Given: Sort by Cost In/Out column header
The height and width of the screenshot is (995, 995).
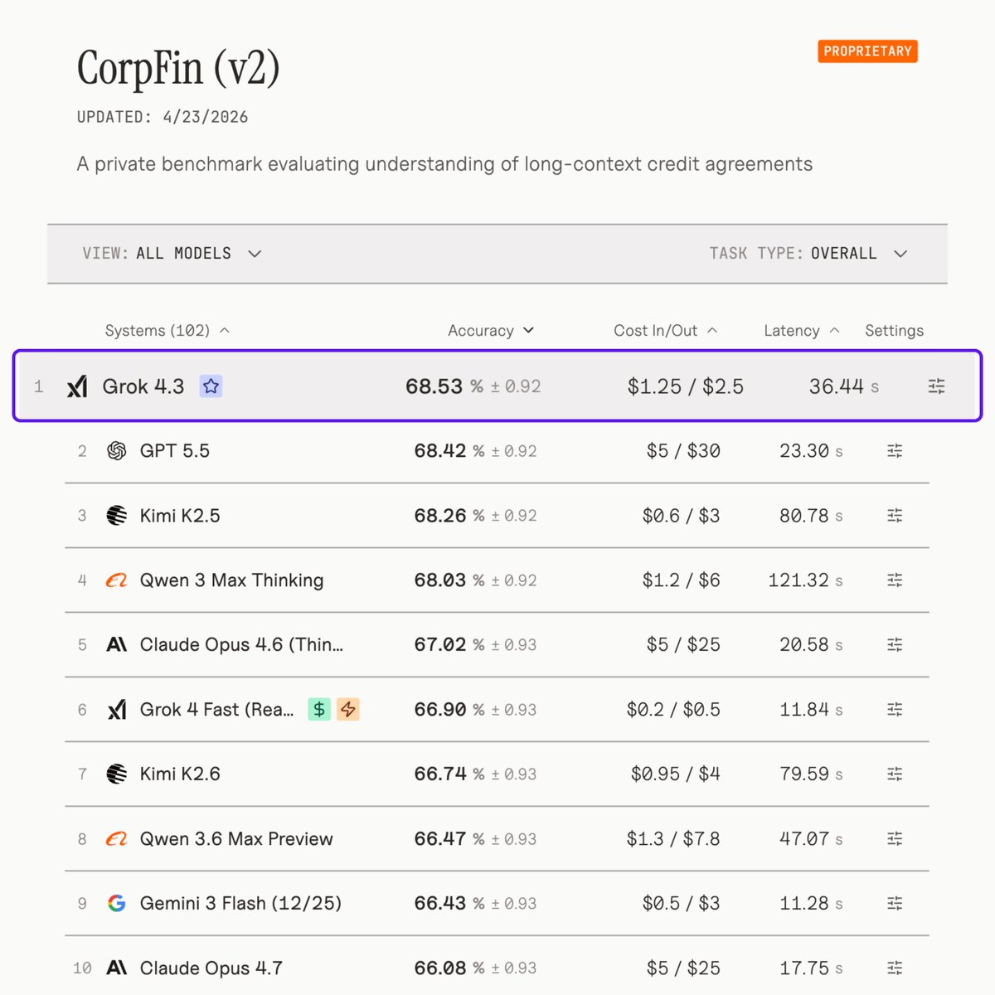Looking at the screenshot, I should pos(666,331).
